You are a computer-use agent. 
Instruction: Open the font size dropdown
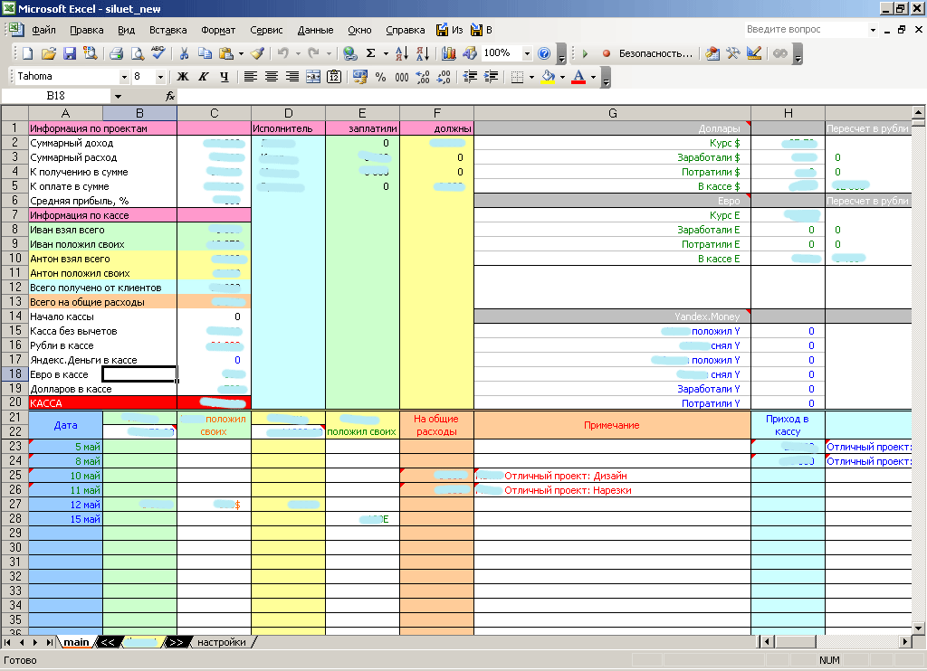pos(160,77)
